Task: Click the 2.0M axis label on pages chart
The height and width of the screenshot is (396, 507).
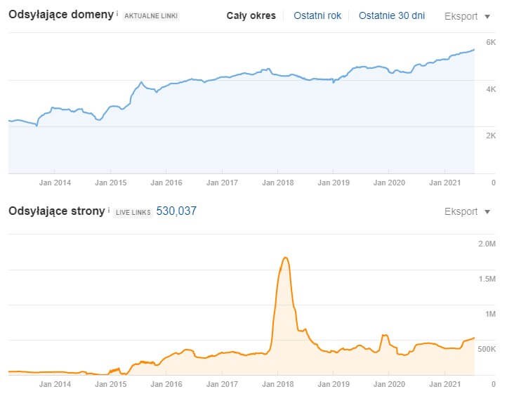Action: pos(486,244)
